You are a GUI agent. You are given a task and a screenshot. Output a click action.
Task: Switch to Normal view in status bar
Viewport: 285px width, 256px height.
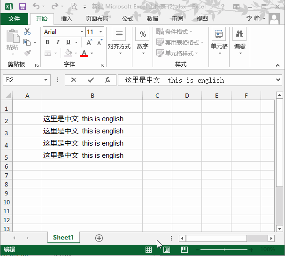tap(148, 249)
